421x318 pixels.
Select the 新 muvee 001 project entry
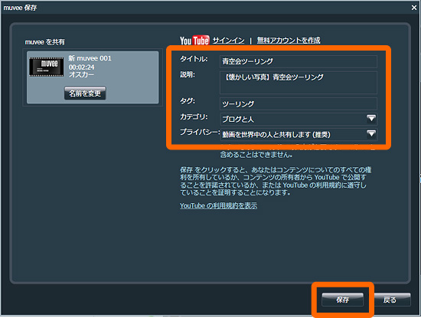[93, 77]
